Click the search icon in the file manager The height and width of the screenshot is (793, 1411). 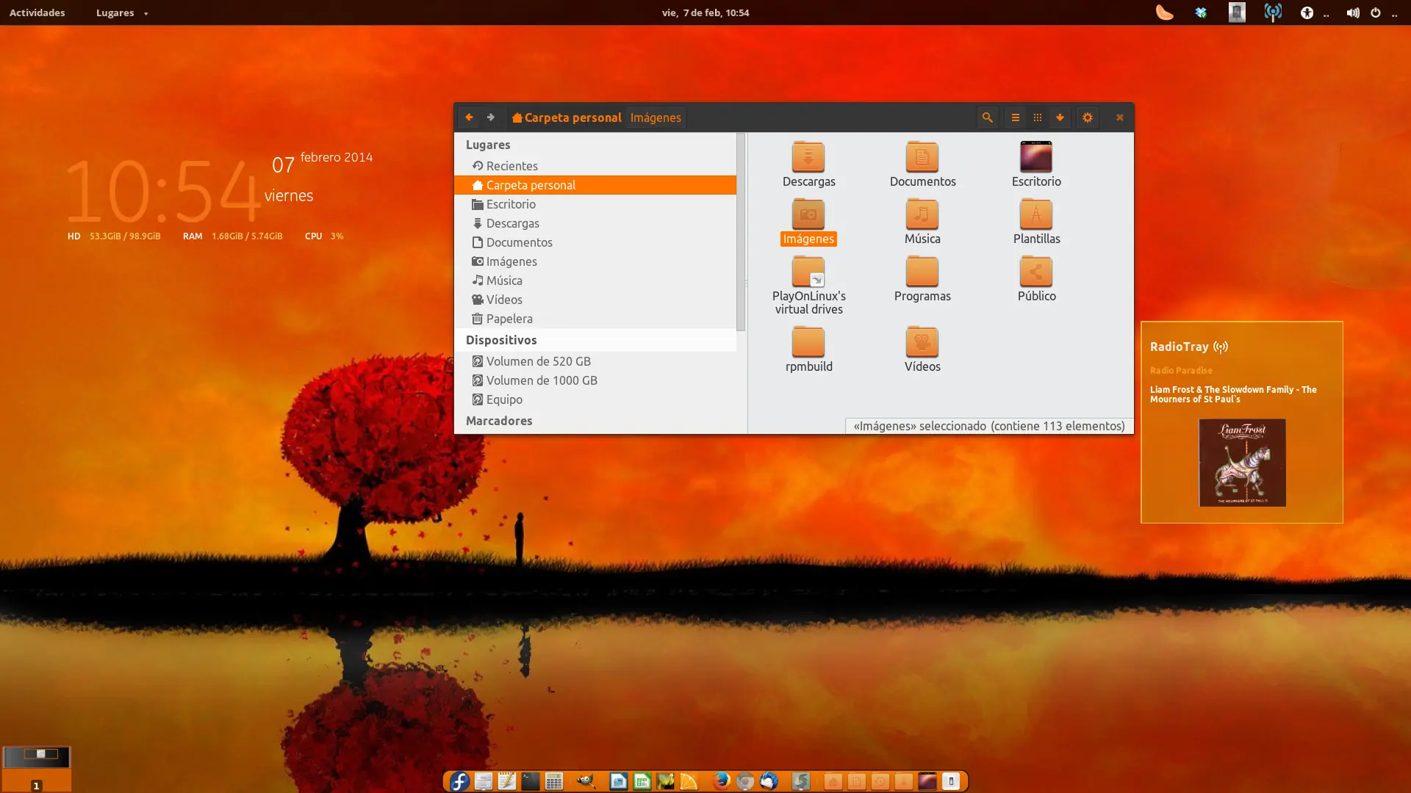[988, 117]
